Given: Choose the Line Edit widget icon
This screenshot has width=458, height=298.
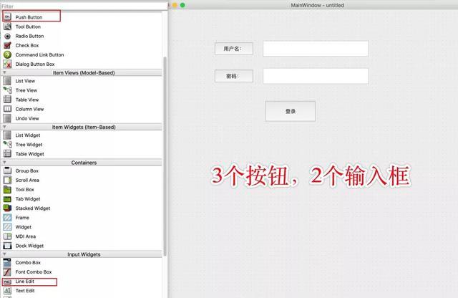Looking at the screenshot, I should click(7, 282).
